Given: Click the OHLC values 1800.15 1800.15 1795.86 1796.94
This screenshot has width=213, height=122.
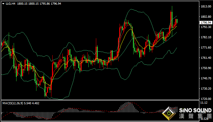Looking at the screenshot, I should pos(39,4).
